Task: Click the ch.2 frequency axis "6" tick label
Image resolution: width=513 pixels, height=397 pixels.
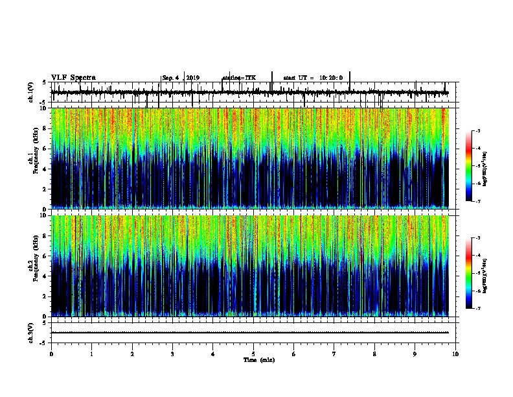Action: pos(45,256)
